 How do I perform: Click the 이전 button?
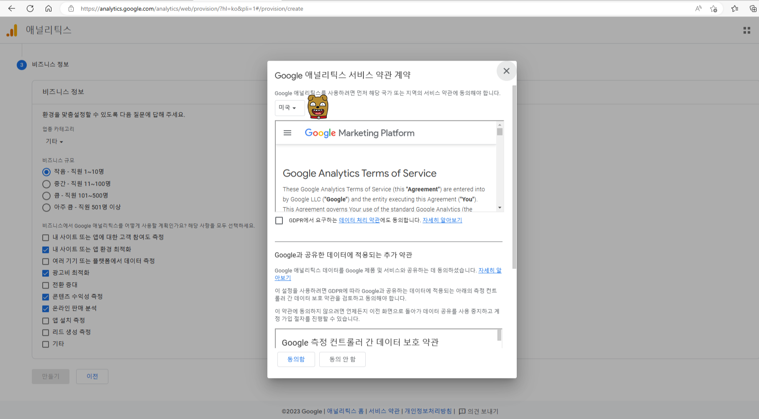pos(92,376)
